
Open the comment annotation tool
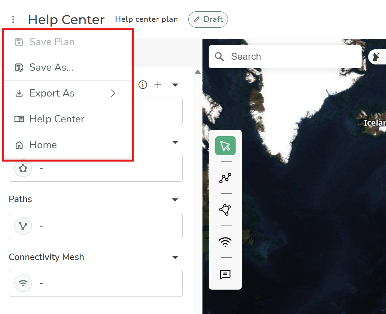click(225, 274)
